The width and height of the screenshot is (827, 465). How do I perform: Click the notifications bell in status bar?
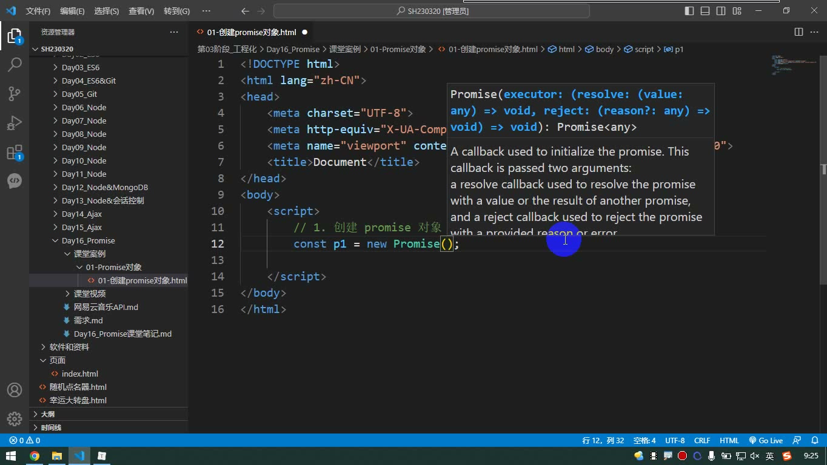(x=814, y=441)
